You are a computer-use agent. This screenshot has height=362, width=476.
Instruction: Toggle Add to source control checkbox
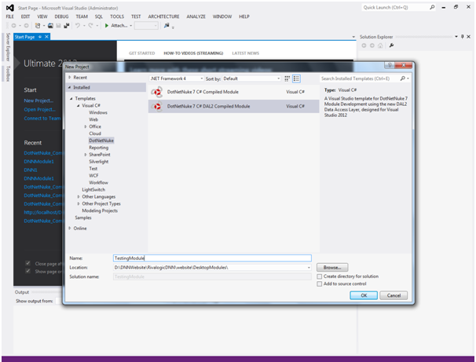point(320,284)
